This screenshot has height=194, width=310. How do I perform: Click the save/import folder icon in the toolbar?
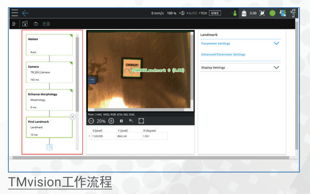click(25, 24)
